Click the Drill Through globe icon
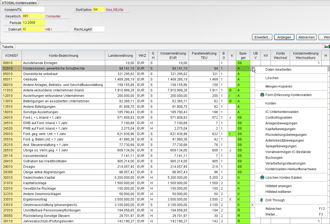The width and height of the screenshot is (330, 224). click(262, 200)
